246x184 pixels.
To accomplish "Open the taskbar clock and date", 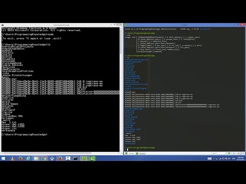I will pos(240,158).
